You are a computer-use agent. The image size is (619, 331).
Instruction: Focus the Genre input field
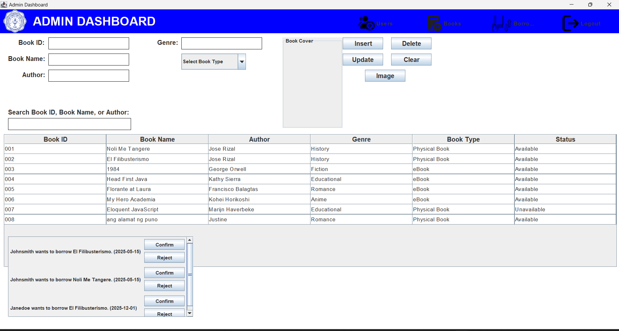click(222, 44)
